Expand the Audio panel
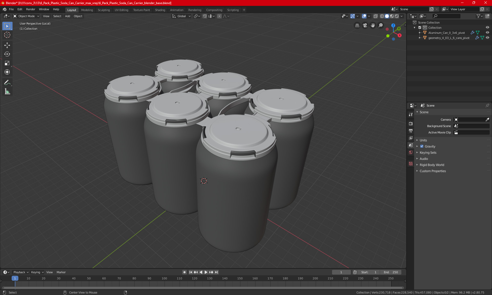Viewport: 492px width, 295px height. (x=424, y=159)
